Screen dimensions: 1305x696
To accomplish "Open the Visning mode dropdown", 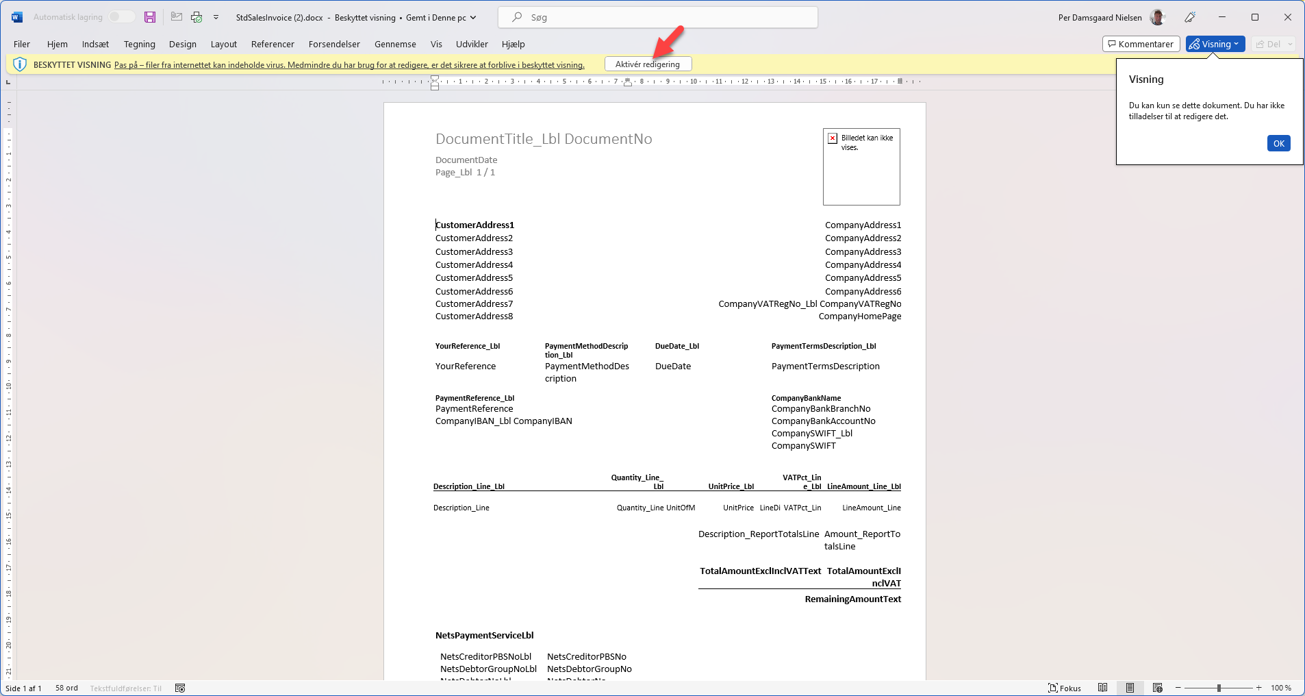I will click(1215, 44).
